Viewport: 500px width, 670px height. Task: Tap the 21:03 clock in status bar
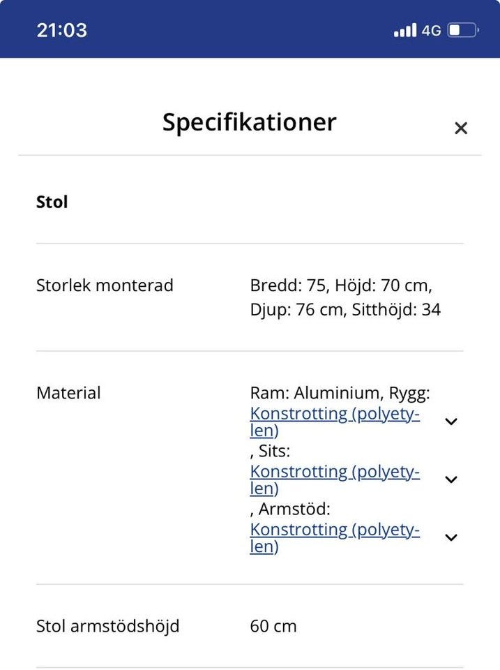(x=61, y=30)
